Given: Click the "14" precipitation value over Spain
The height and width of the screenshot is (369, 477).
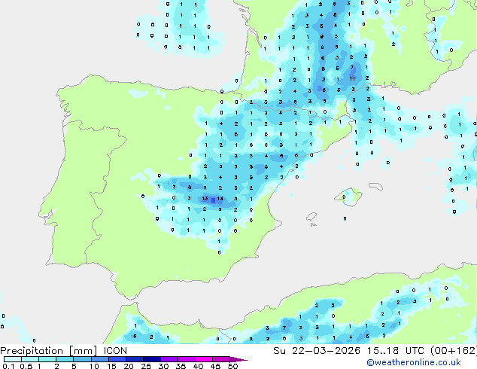Looking at the screenshot, I should tap(220, 199).
